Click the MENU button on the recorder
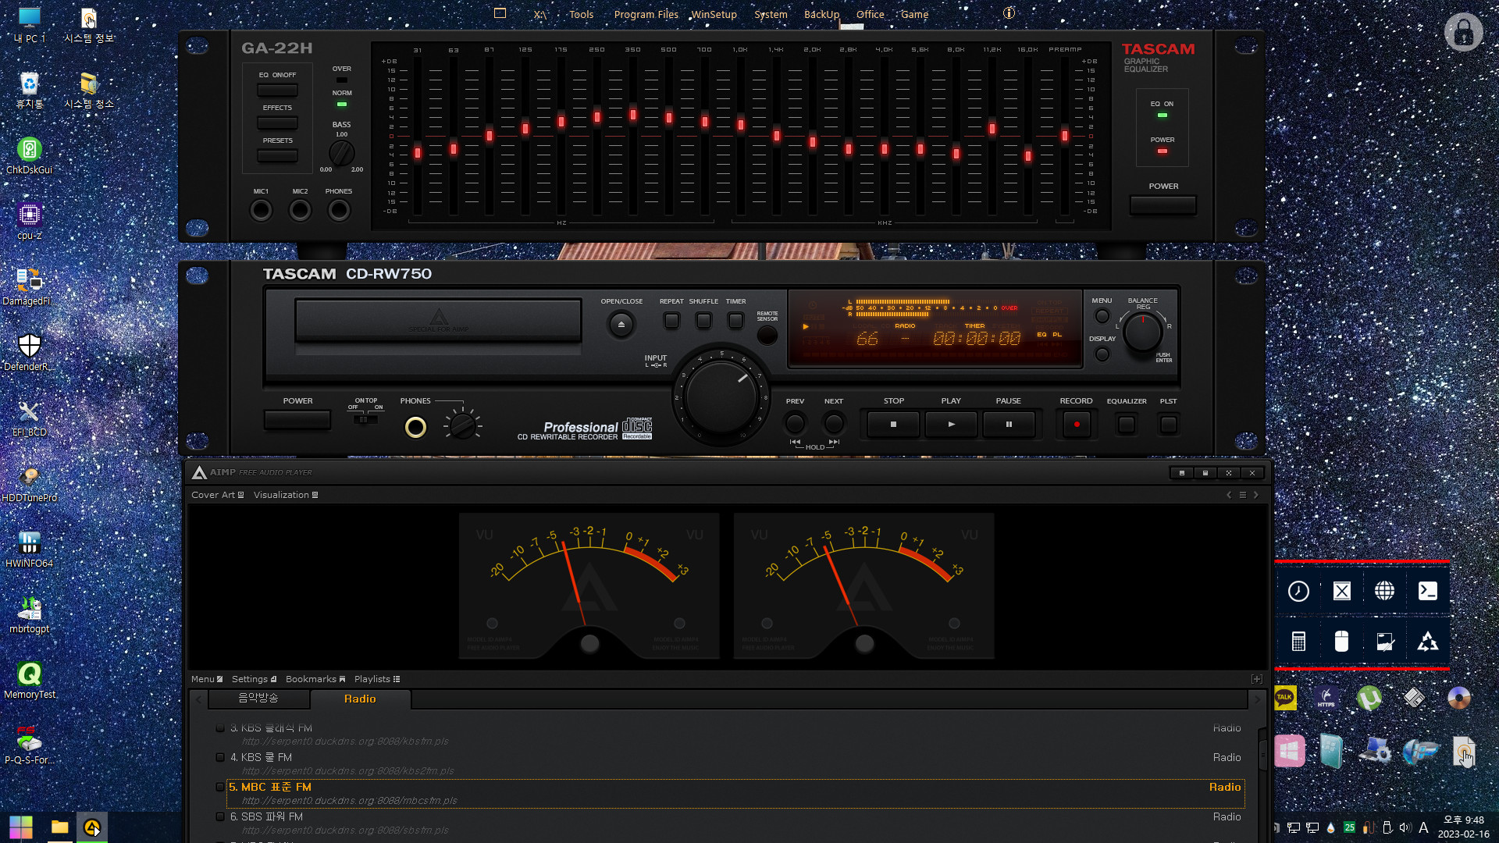The image size is (1499, 843). pos(1102,316)
